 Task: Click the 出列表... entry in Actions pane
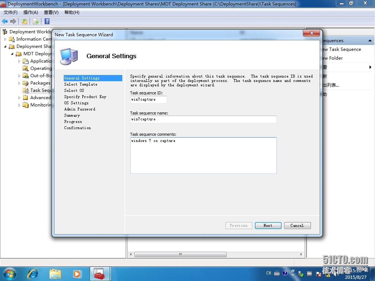[331, 85]
